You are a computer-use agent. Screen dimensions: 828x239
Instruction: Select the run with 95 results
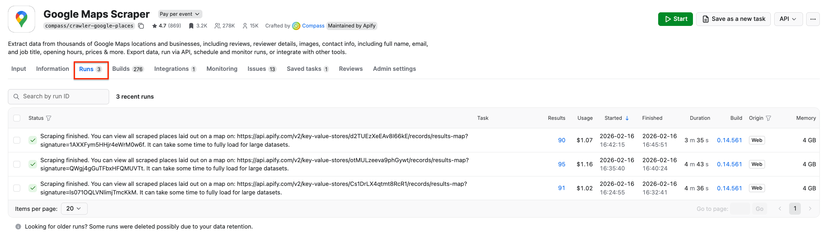(x=17, y=164)
